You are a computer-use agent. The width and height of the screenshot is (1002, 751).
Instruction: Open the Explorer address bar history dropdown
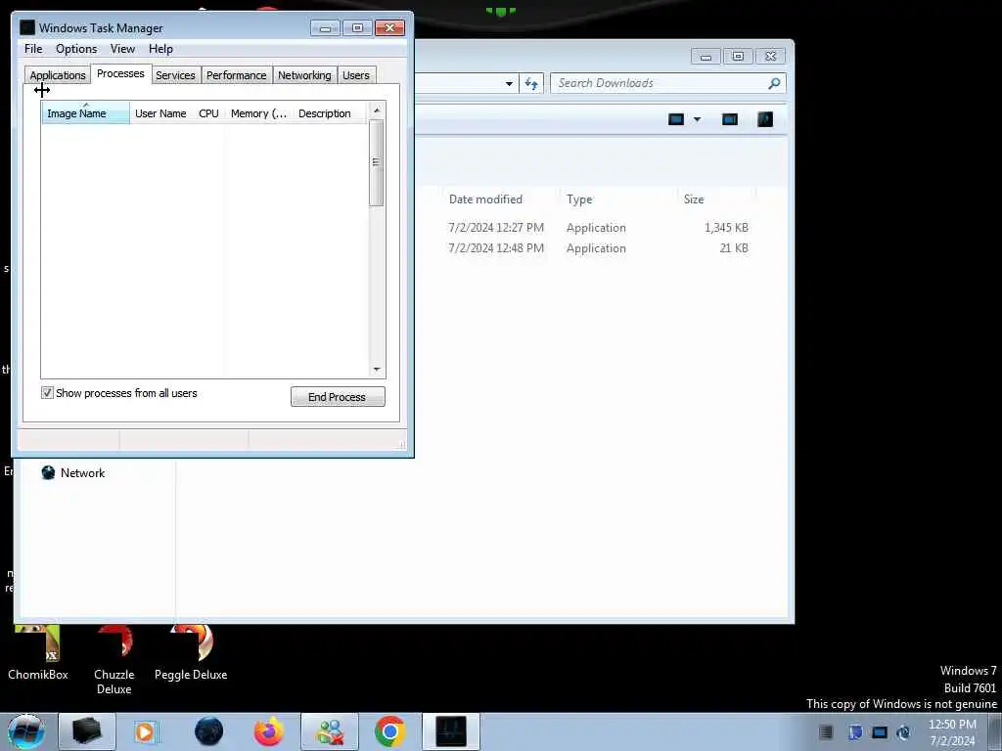509,84
